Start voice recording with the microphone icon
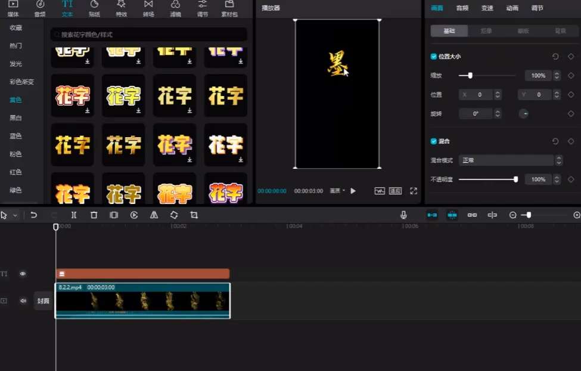The width and height of the screenshot is (581, 371). (x=403, y=215)
